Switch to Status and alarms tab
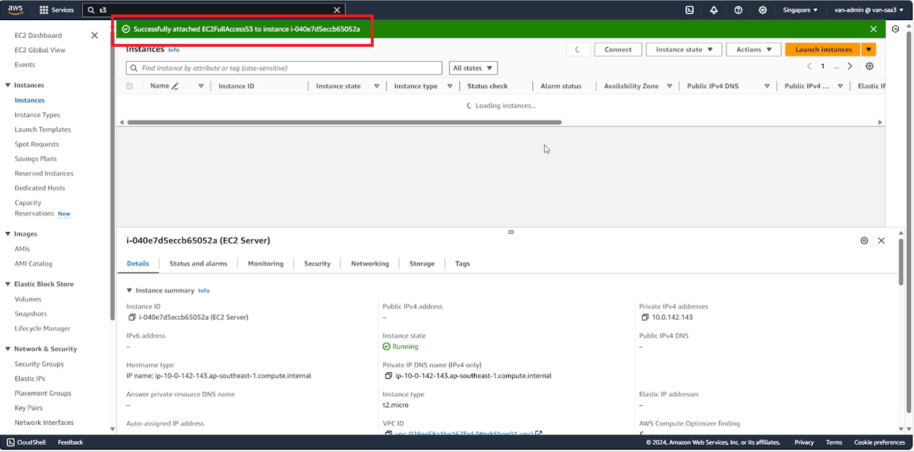 198,264
